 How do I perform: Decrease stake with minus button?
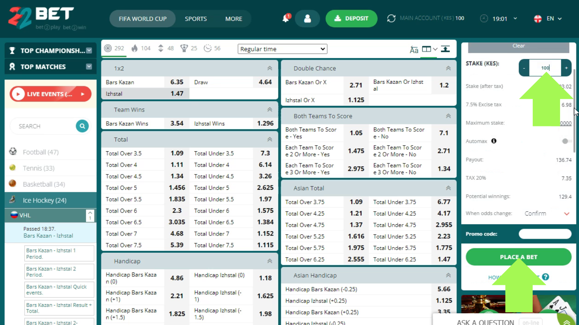(524, 68)
